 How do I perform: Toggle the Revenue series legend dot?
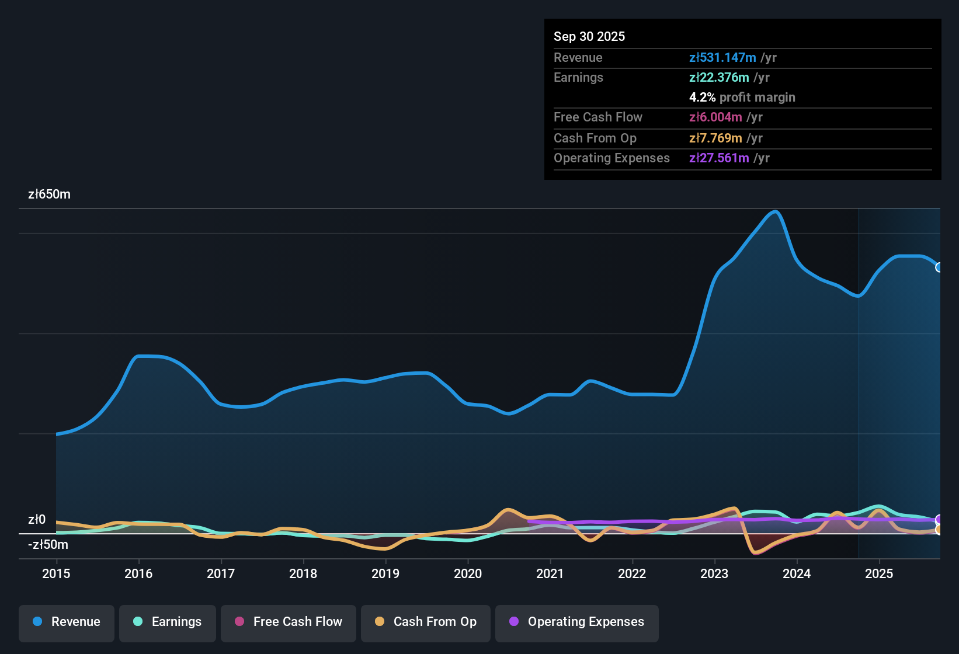tap(37, 622)
